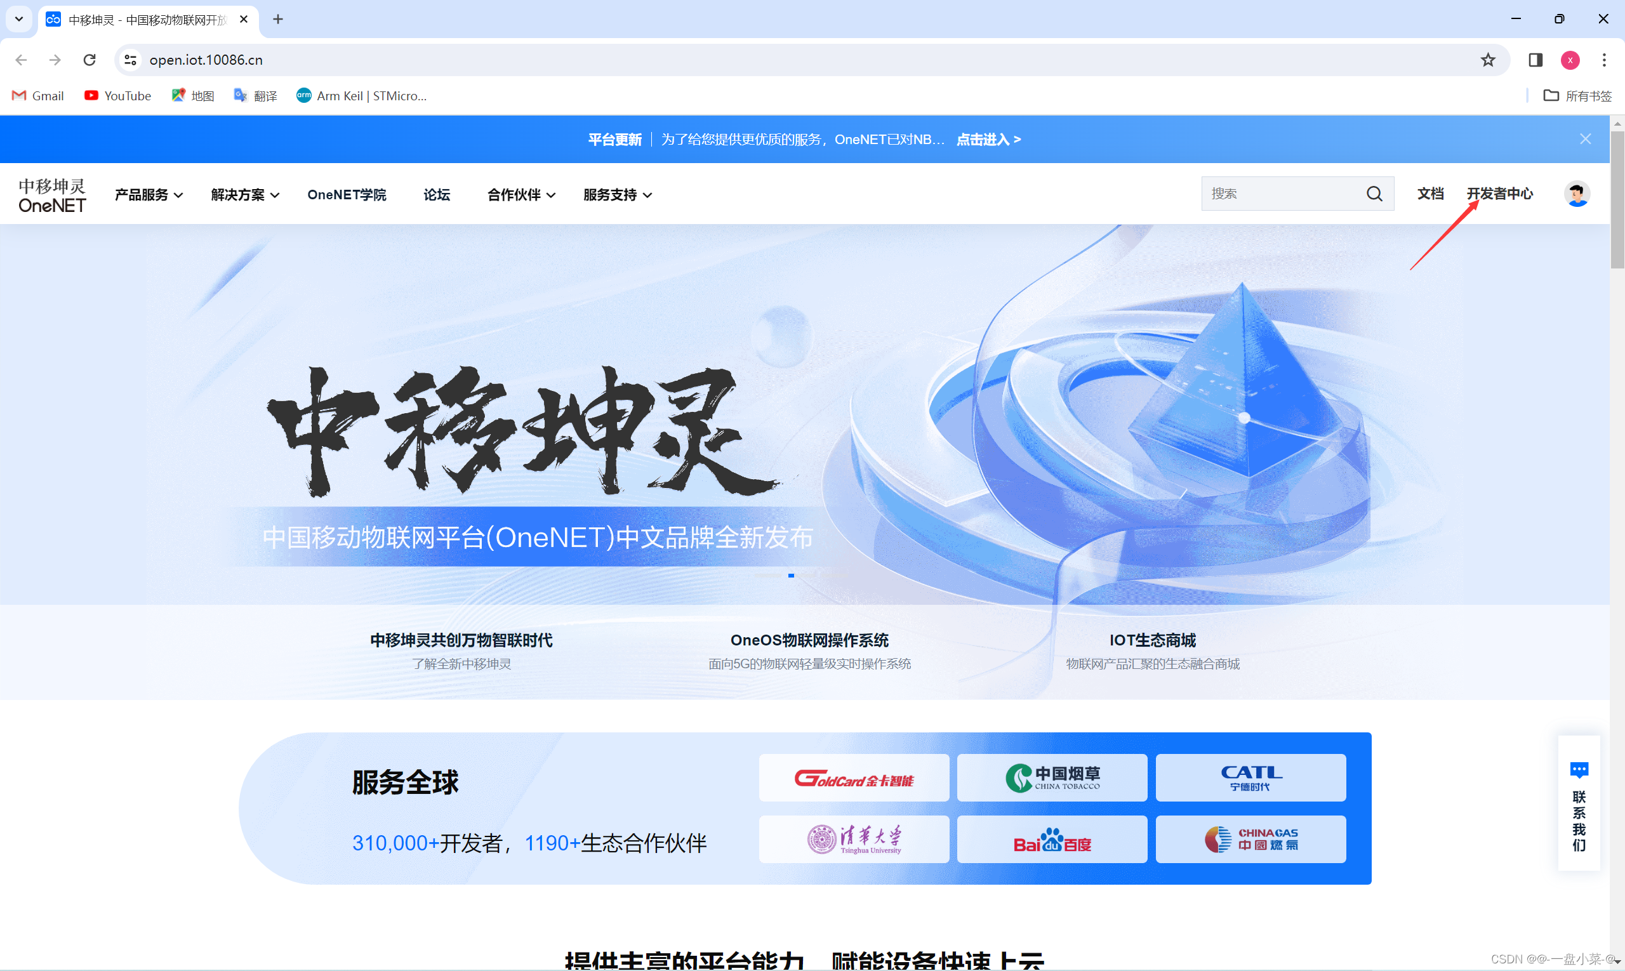Image resolution: width=1625 pixels, height=971 pixels.
Task: Click the GoldCard 金卡智能 logo
Action: 853,777
